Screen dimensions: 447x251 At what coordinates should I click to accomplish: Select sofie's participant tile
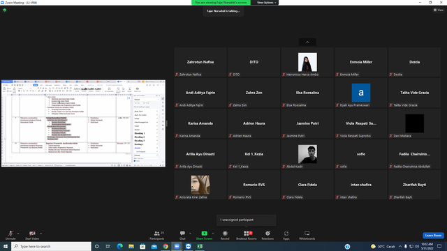tap(361, 154)
